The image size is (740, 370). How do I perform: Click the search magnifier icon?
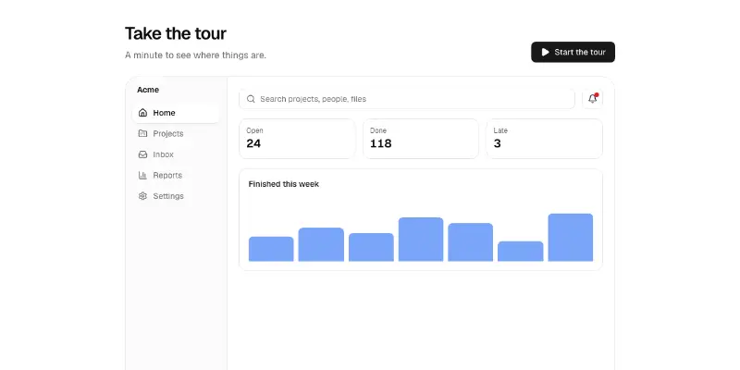click(251, 99)
